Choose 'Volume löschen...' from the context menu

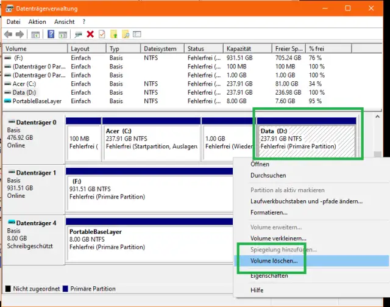click(274, 261)
